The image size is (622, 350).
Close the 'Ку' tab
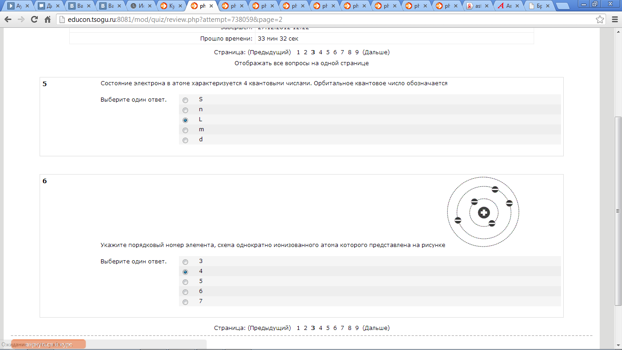point(180,6)
